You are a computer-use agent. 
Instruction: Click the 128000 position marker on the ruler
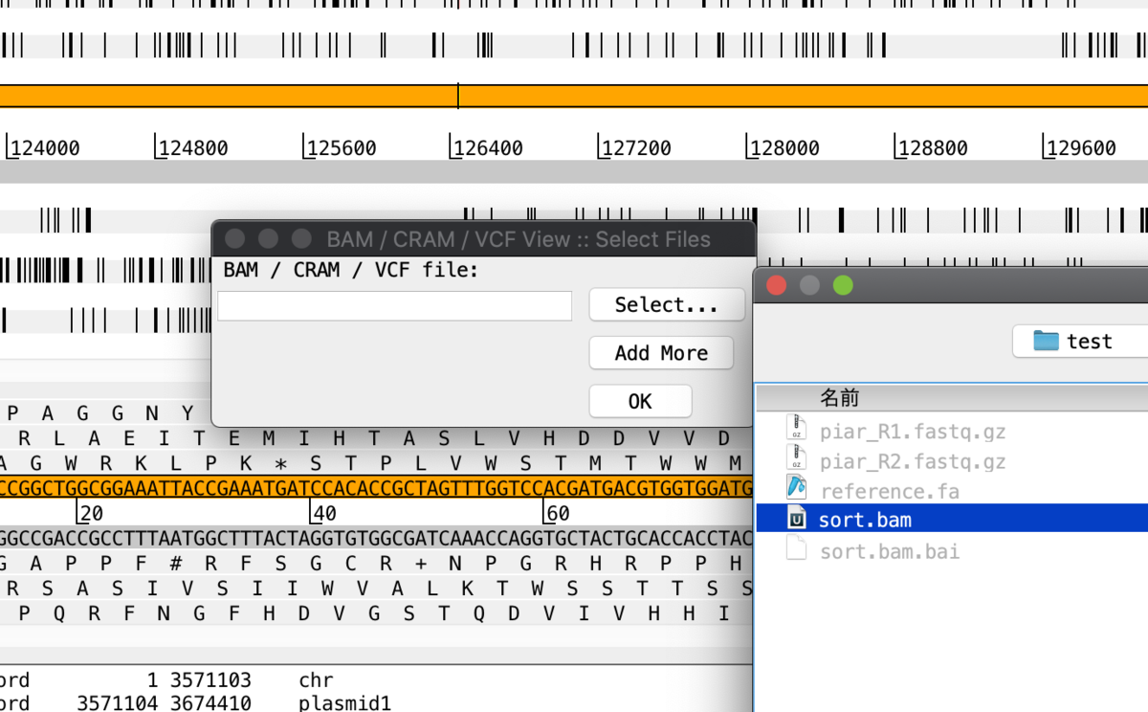point(784,148)
